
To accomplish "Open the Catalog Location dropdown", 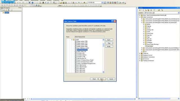I will point(179,13).
